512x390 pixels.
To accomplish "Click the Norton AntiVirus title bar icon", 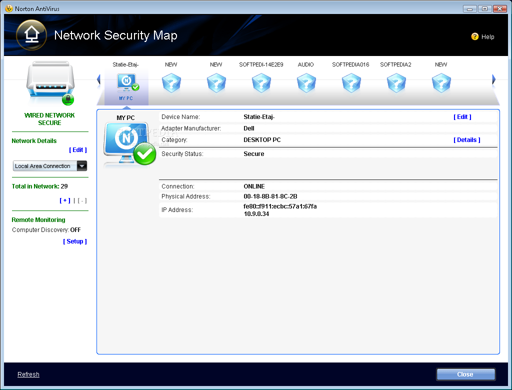I will 9,8.
